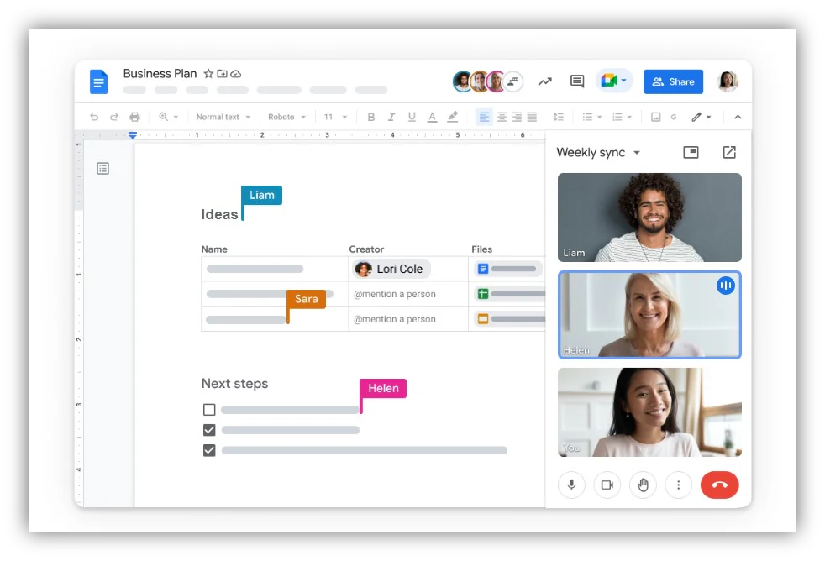Open the Normal text style dropdown
This screenshot has height=561, width=825.
coord(223,117)
